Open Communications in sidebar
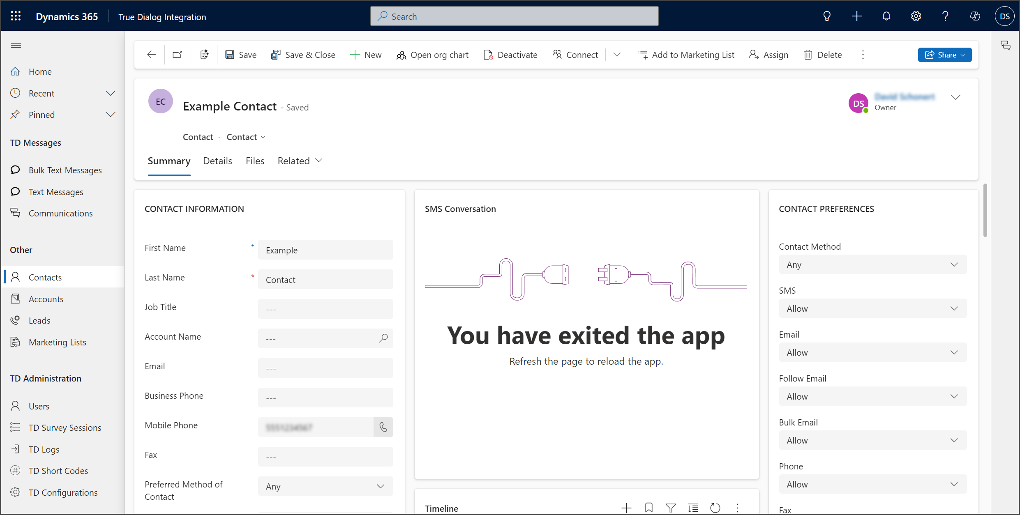 pos(63,213)
